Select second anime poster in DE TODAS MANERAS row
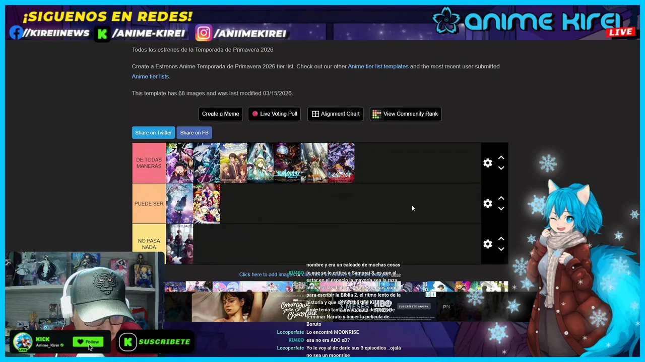Image resolution: width=645 pixels, height=362 pixels. 207,163
